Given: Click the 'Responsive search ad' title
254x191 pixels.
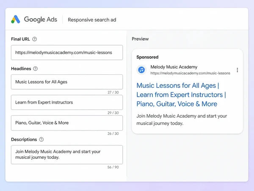Looking at the screenshot, I should [92, 20].
